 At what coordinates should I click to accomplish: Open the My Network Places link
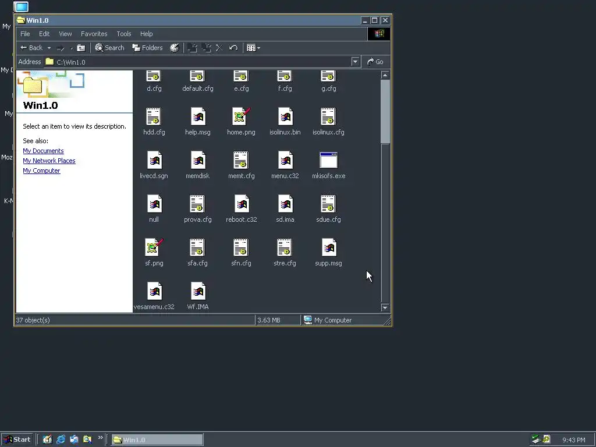pyautogui.click(x=49, y=161)
